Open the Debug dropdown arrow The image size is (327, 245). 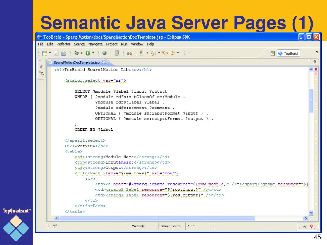pyautogui.click(x=81, y=53)
